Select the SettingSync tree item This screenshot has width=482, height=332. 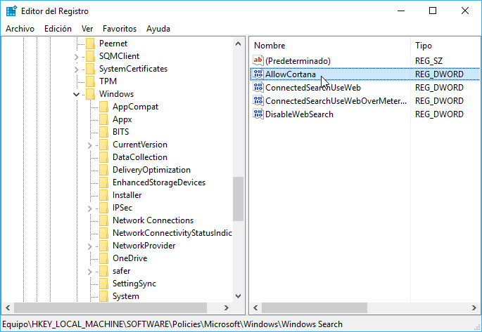[134, 284]
